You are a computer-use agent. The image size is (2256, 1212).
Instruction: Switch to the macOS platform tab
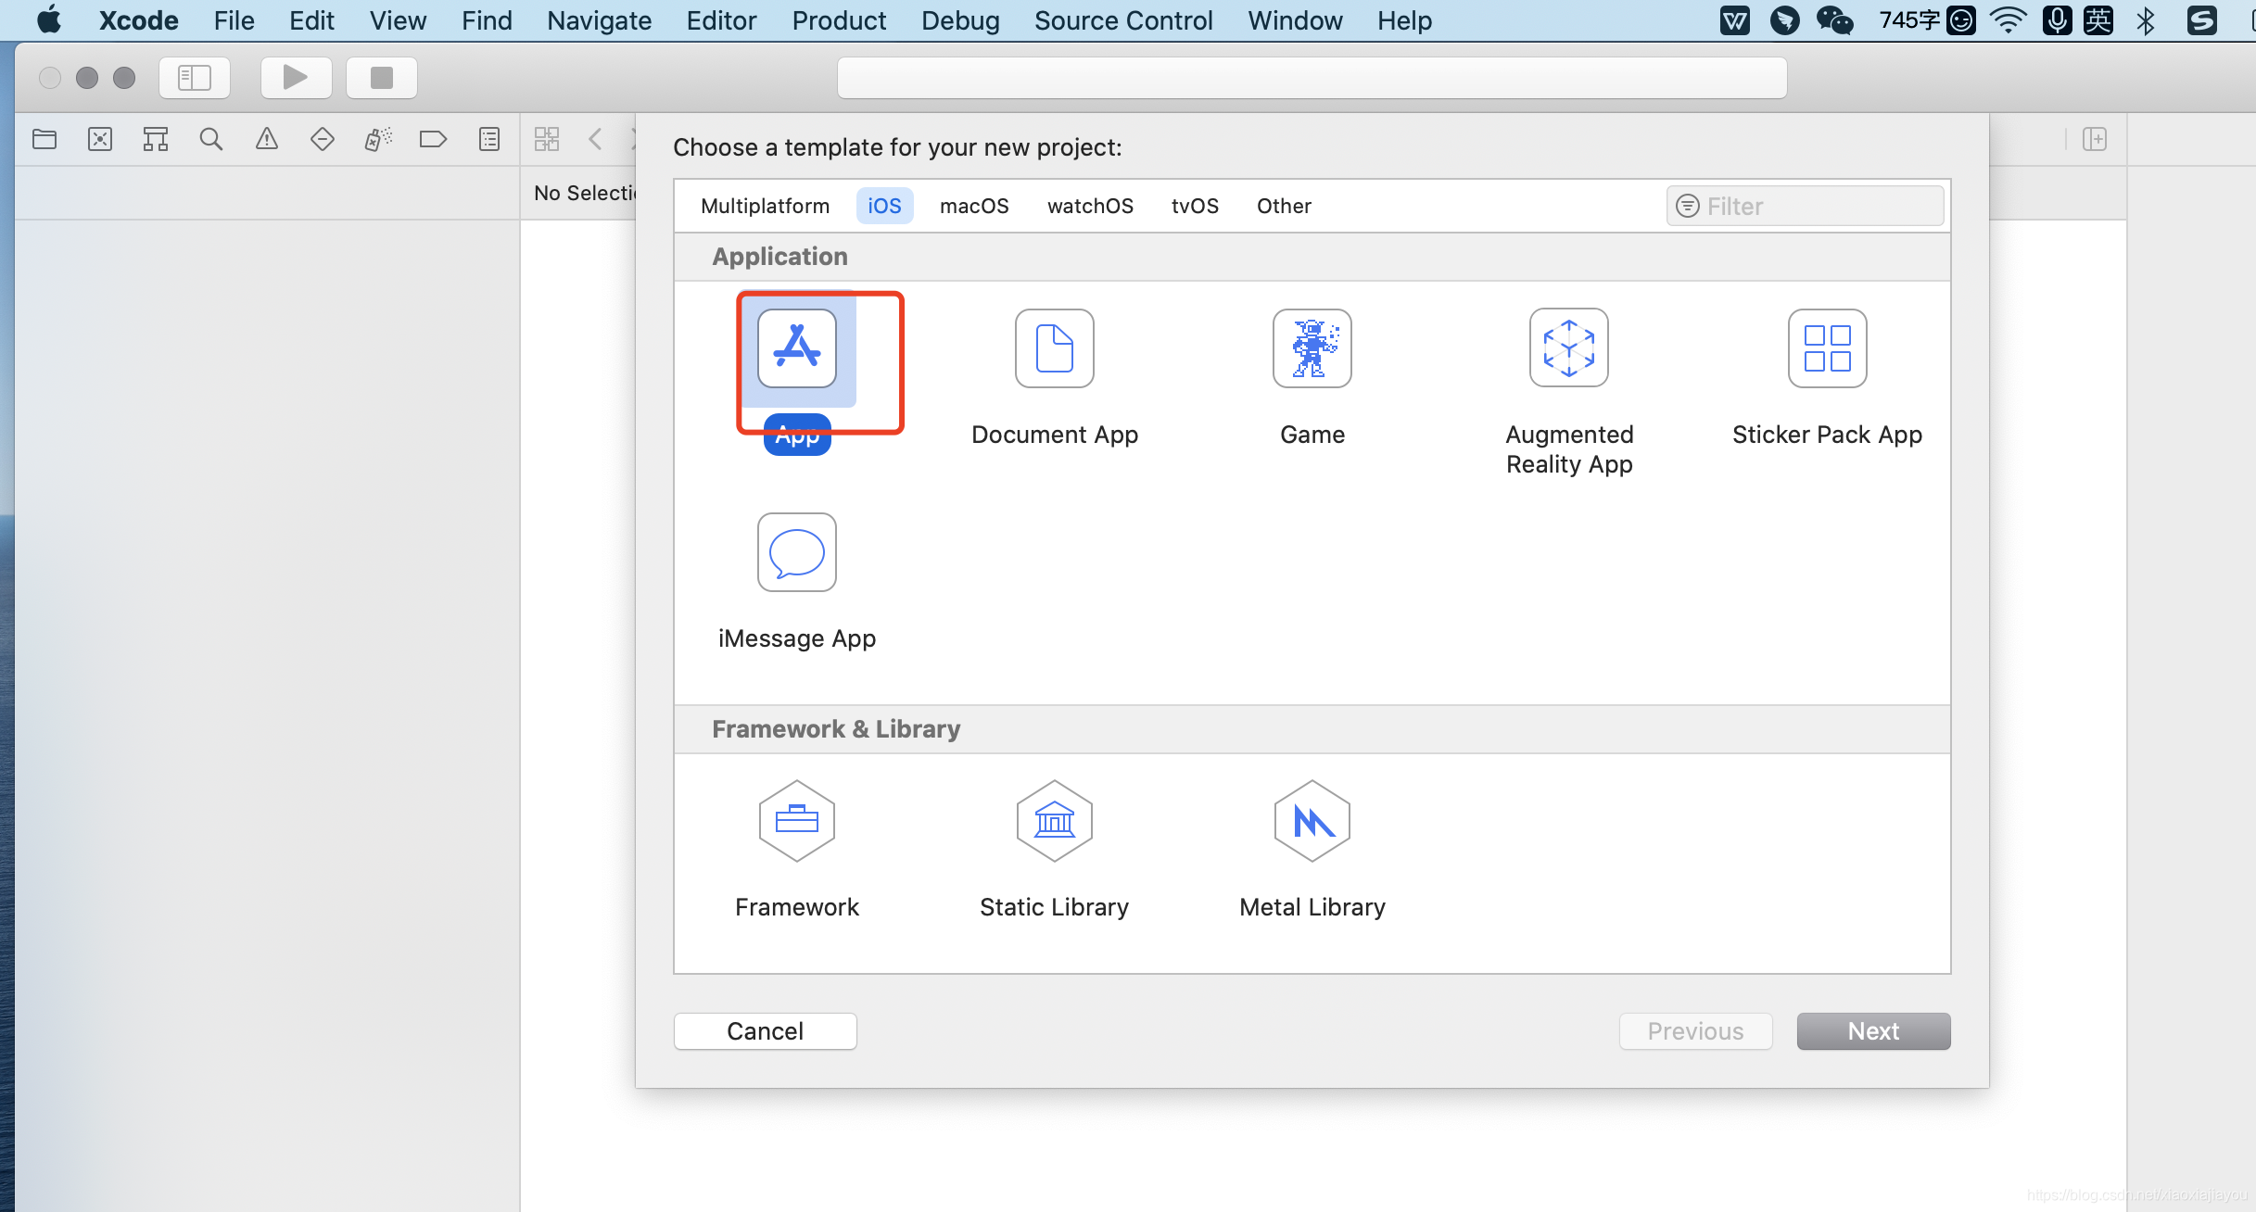(973, 206)
